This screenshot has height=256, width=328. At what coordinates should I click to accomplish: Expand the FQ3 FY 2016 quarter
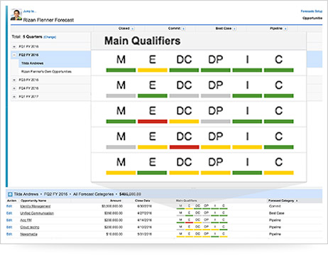pyautogui.click(x=14, y=80)
